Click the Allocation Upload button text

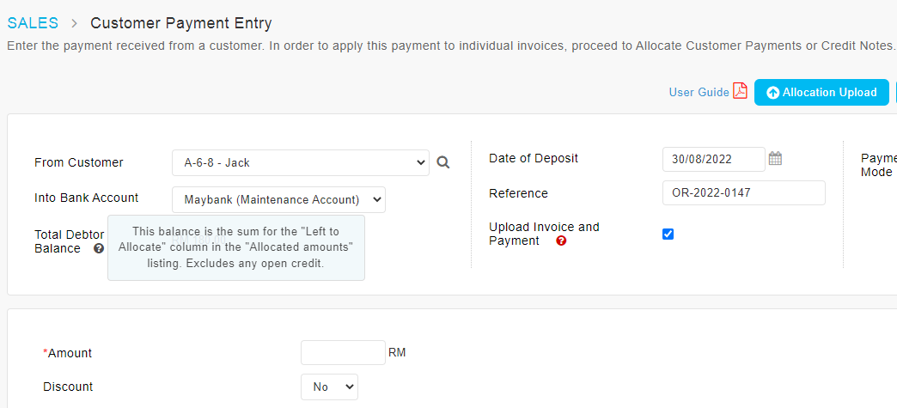point(829,93)
